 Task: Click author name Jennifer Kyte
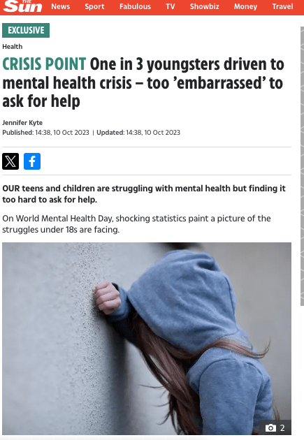coord(22,123)
